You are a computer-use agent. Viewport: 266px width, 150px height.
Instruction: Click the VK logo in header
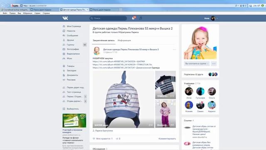click(x=65, y=18)
